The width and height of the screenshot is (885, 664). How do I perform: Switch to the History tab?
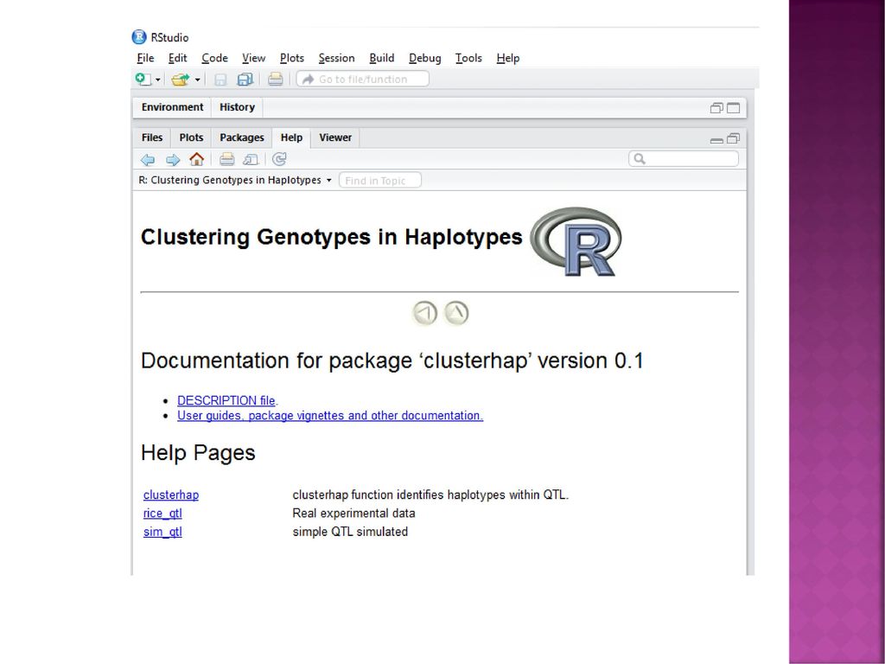pyautogui.click(x=237, y=107)
